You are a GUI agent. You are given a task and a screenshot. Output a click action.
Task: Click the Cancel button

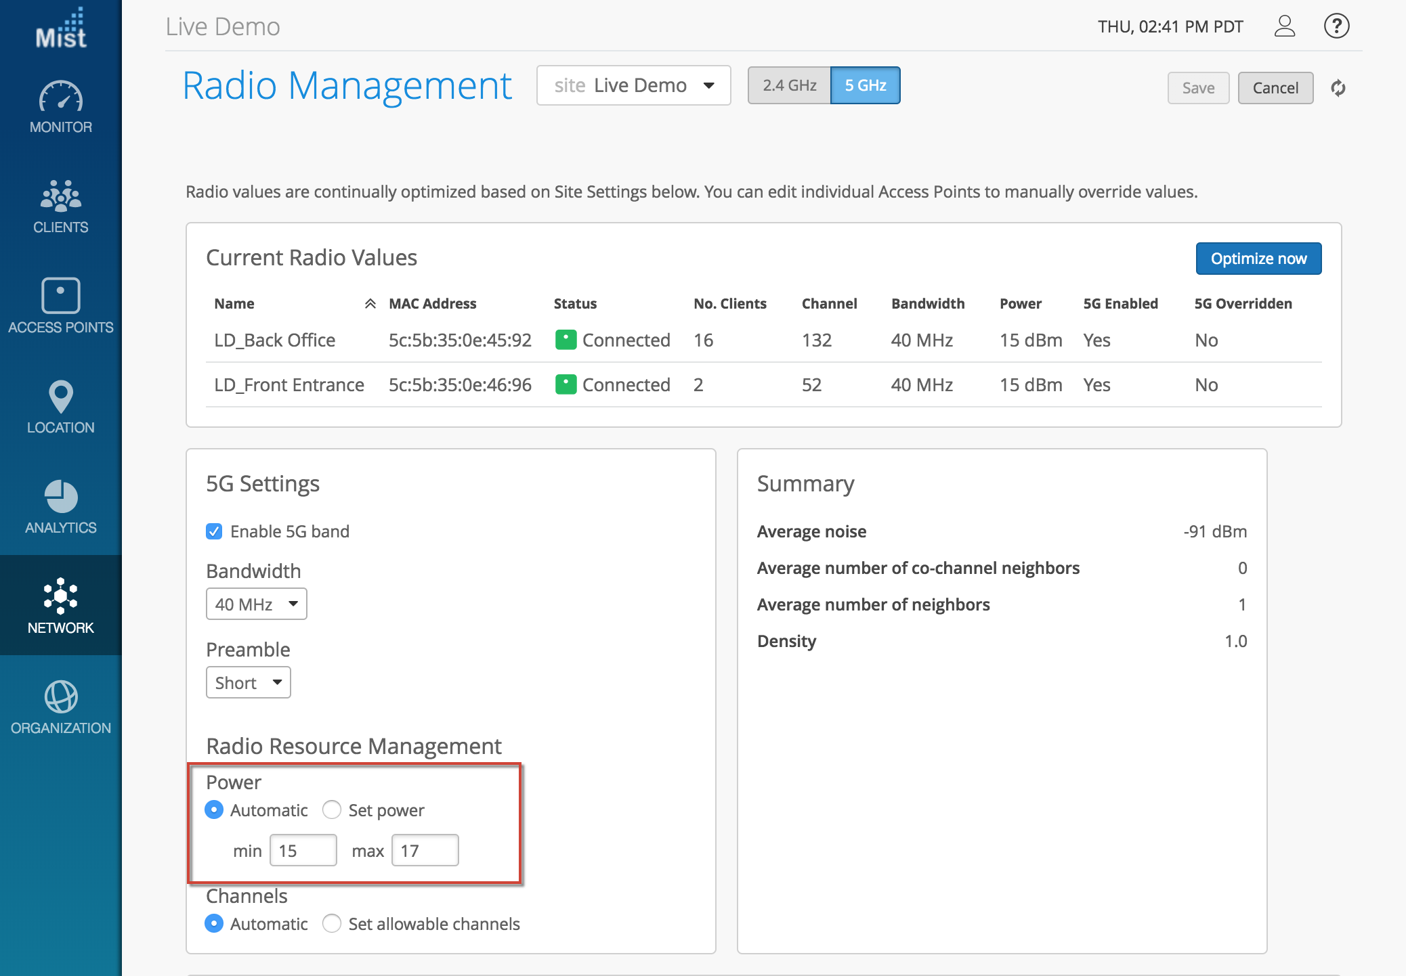click(1275, 88)
